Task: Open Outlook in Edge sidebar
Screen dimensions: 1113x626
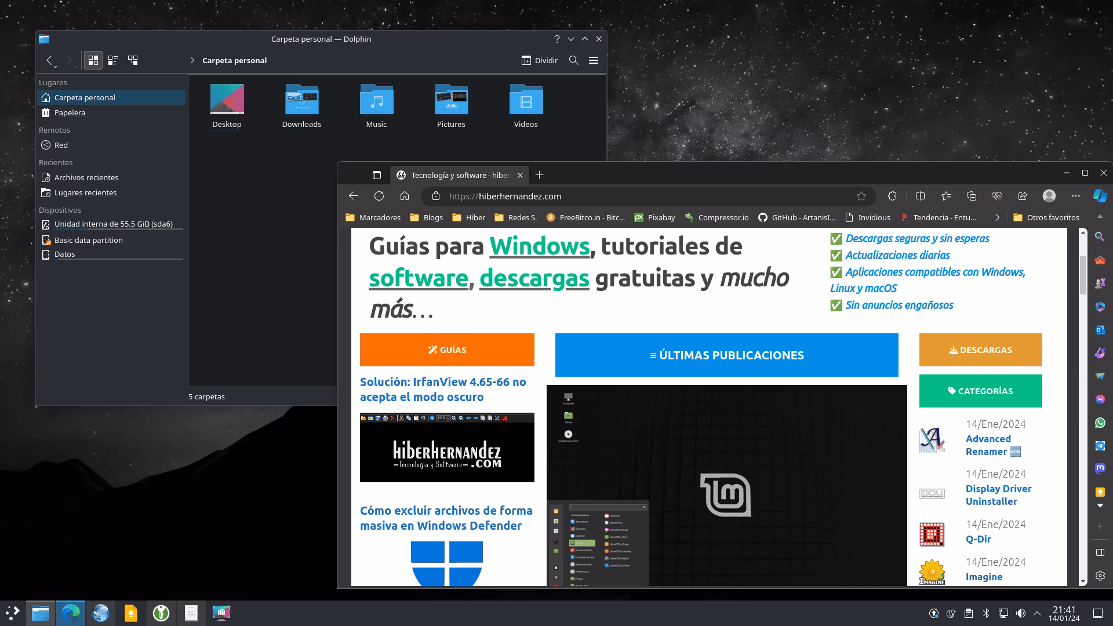Action: 1100,329
